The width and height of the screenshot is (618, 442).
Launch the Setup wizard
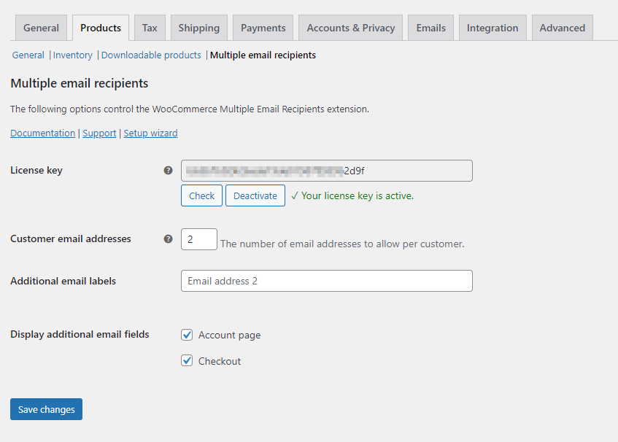pyautogui.click(x=150, y=133)
